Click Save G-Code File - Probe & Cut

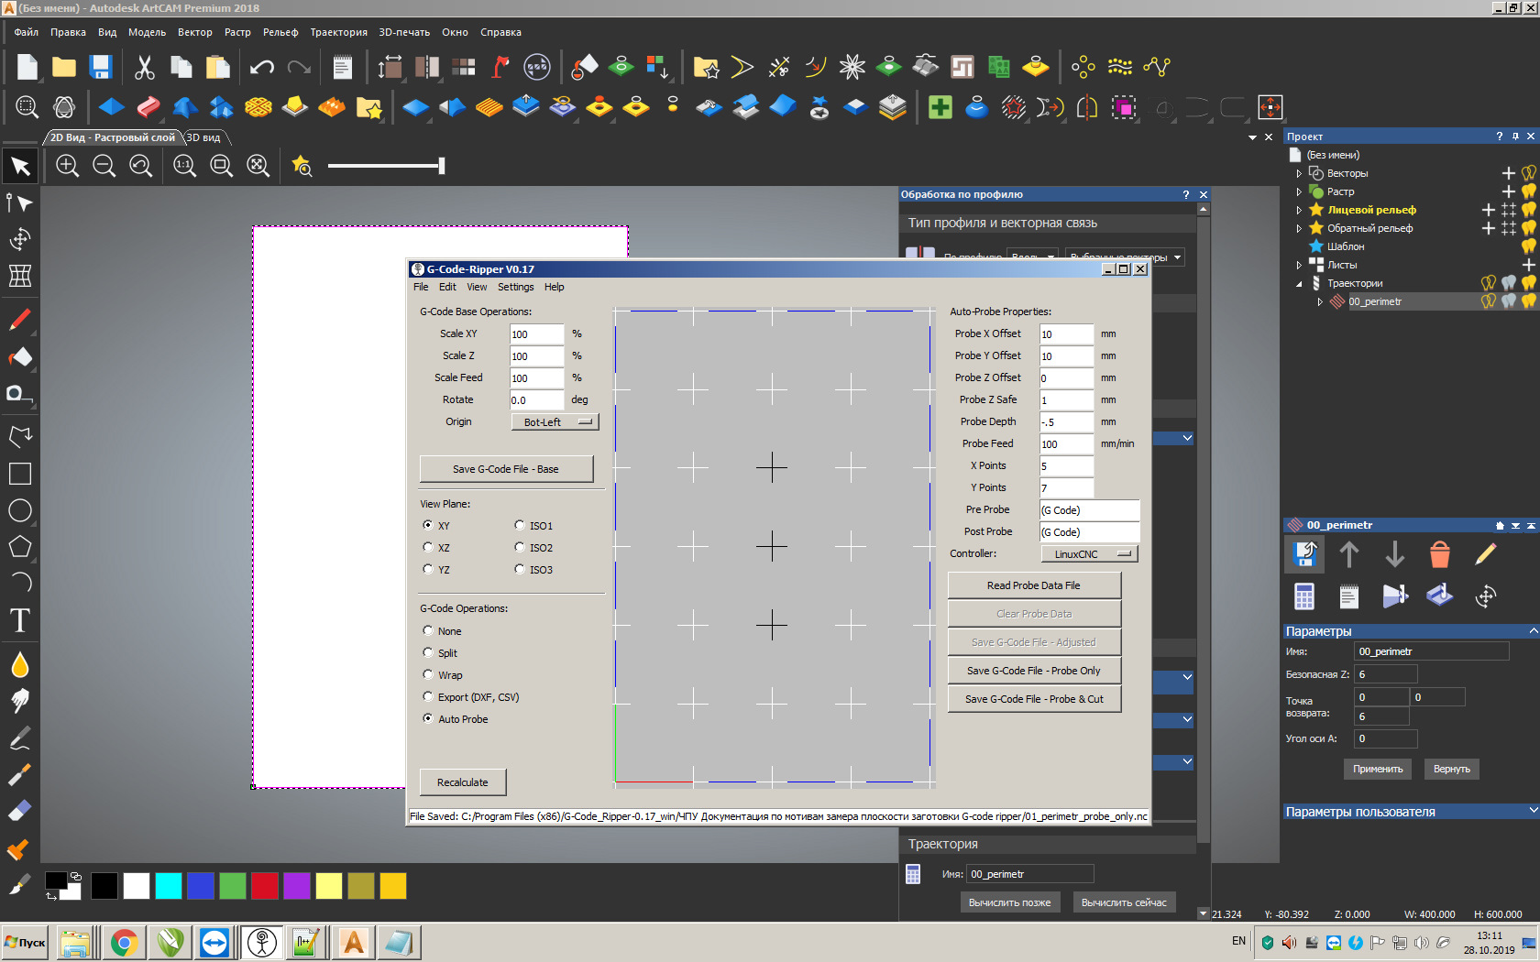pos(1034,699)
